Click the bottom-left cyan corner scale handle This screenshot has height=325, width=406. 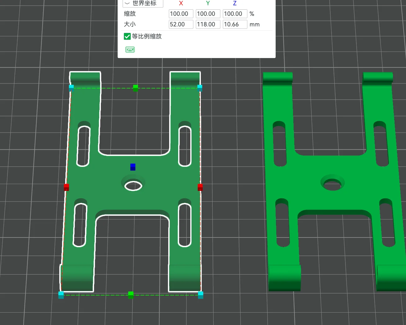[x=61, y=295]
